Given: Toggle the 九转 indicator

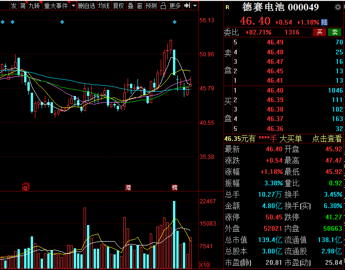Looking at the screenshot, I should click(34, 6).
